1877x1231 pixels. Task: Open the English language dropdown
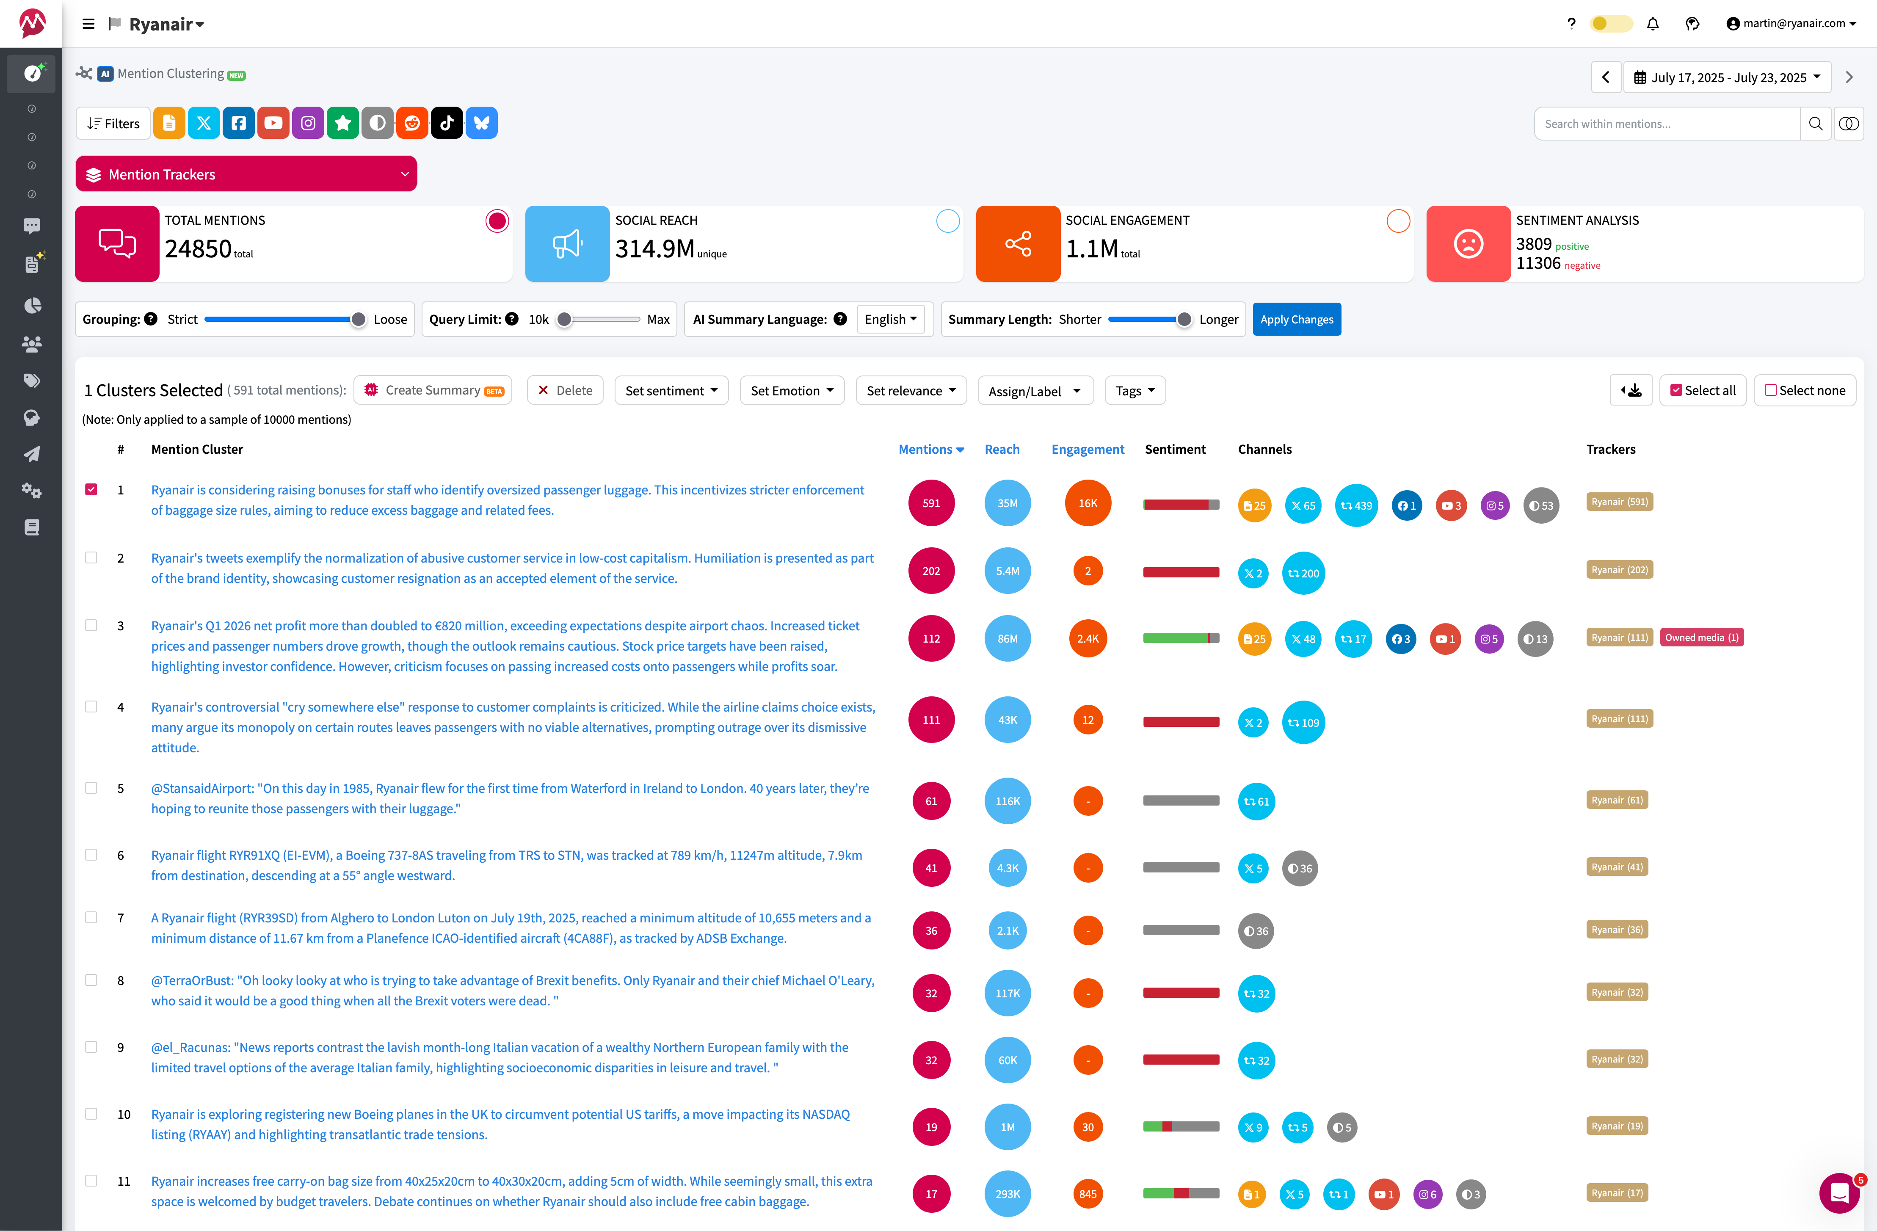pyautogui.click(x=890, y=319)
